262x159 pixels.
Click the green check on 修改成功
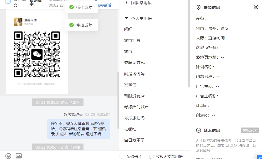(x=71, y=25)
